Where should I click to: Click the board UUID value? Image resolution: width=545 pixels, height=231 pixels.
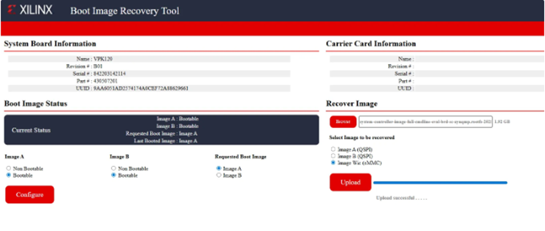click(141, 89)
